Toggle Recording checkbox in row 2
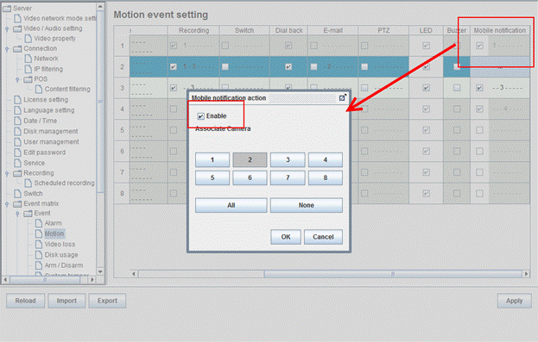Image resolution: width=538 pixels, height=342 pixels. click(174, 66)
